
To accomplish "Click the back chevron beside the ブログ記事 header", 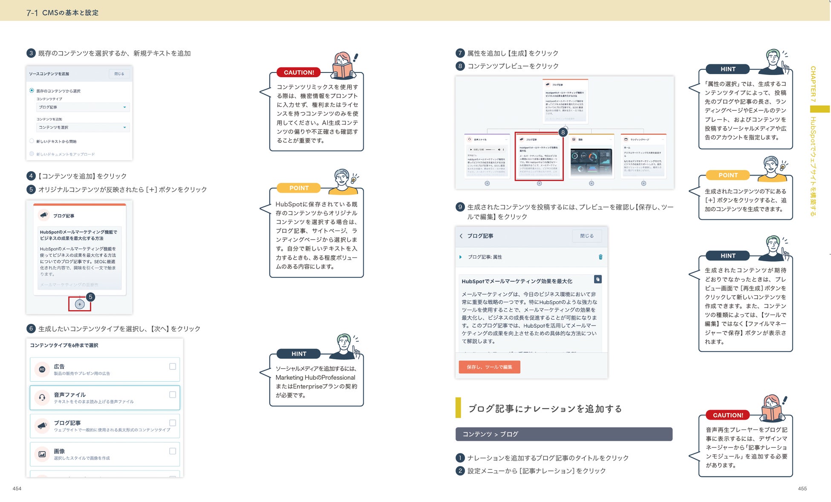I will [x=461, y=236].
